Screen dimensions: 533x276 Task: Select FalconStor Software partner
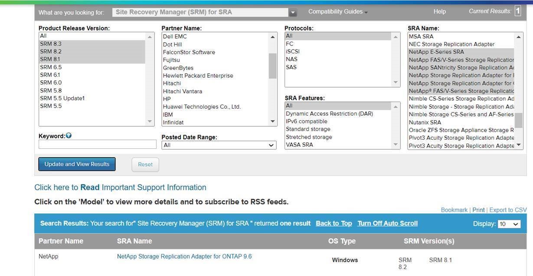point(215,52)
